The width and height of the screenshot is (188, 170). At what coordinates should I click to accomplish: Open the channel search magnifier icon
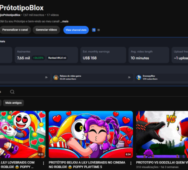12,92
